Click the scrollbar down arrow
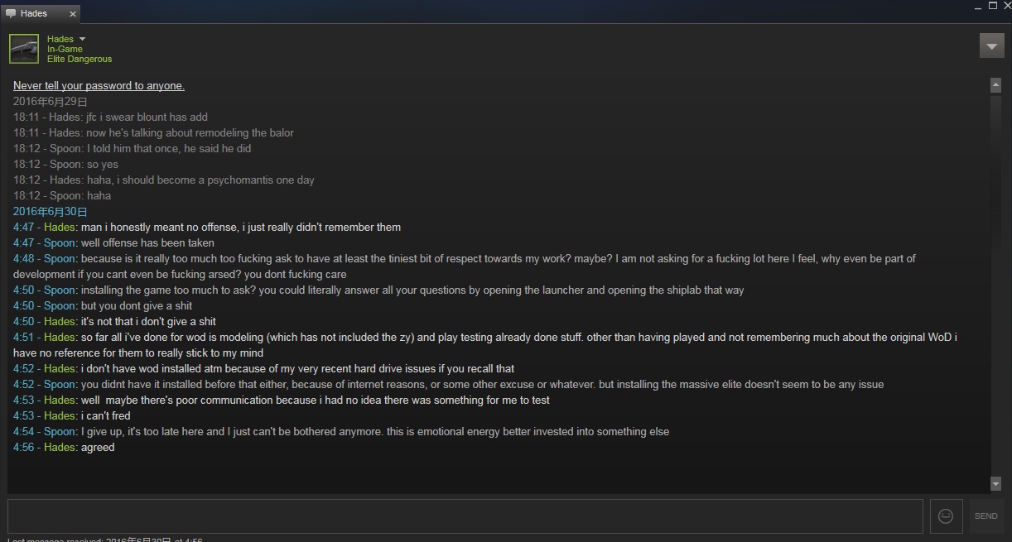 995,483
